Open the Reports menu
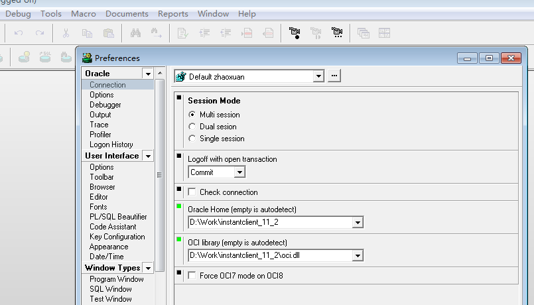 tap(173, 14)
